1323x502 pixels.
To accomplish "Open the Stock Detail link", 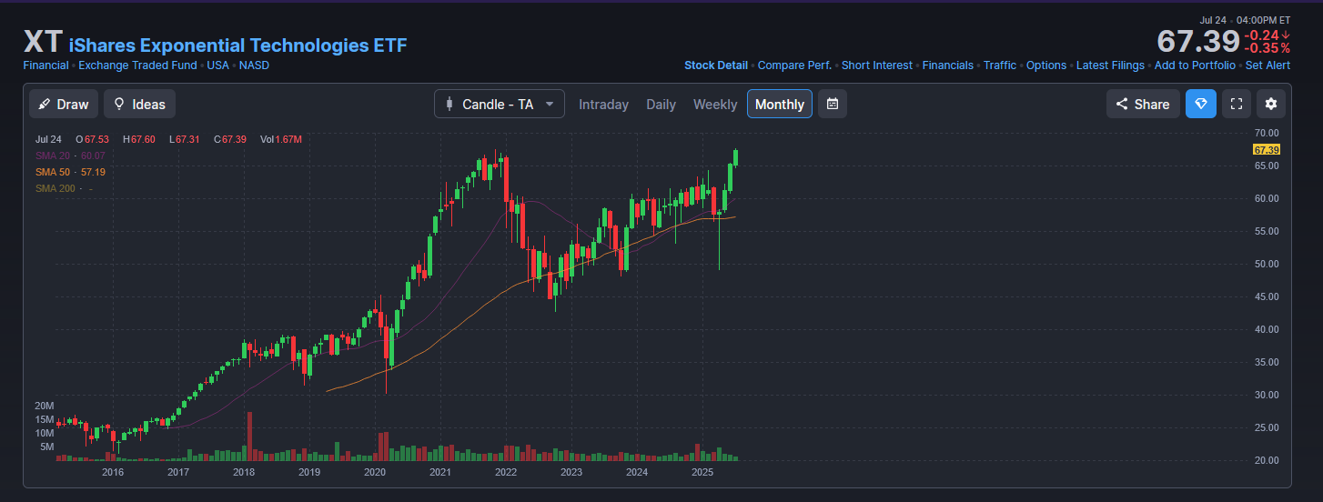I will pos(716,65).
